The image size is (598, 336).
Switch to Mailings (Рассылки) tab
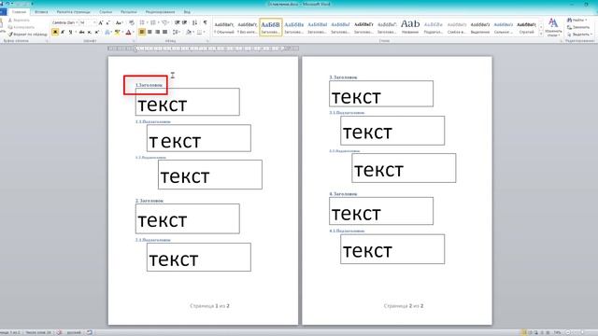129,12
